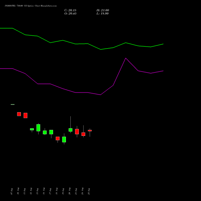
Task: Select the 12 Aug date label
Action: pyautogui.click(x=31, y=191)
